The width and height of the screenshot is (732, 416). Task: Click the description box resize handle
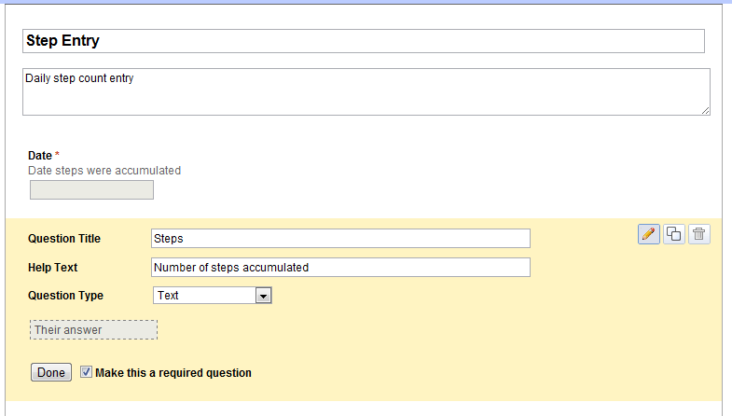pyautogui.click(x=706, y=111)
